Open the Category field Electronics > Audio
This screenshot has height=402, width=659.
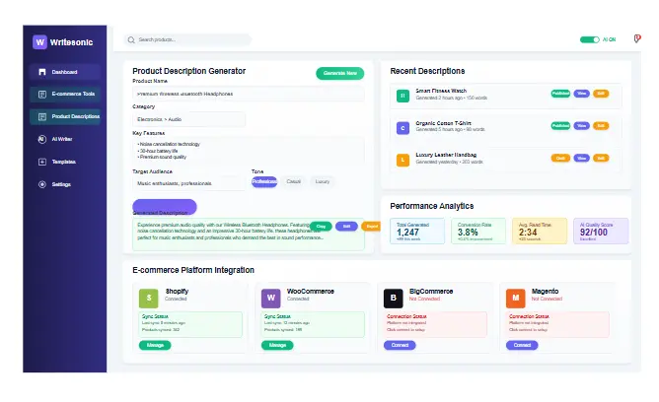[188, 119]
